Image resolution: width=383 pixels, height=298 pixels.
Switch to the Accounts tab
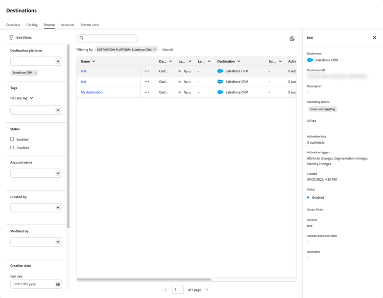click(x=67, y=25)
